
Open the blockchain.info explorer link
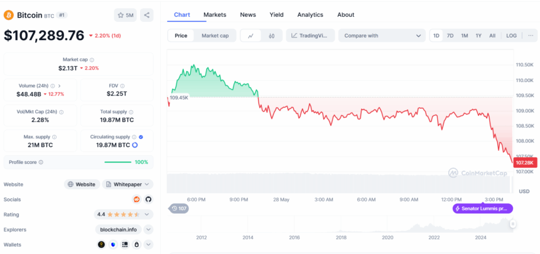tap(119, 230)
